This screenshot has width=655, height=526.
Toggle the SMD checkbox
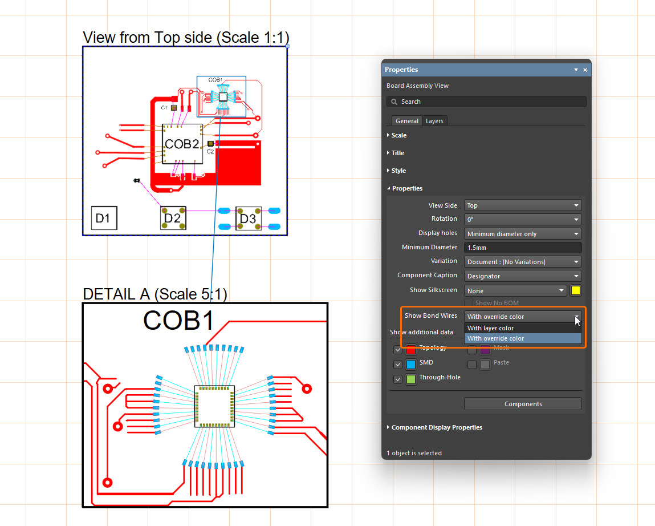(x=398, y=365)
